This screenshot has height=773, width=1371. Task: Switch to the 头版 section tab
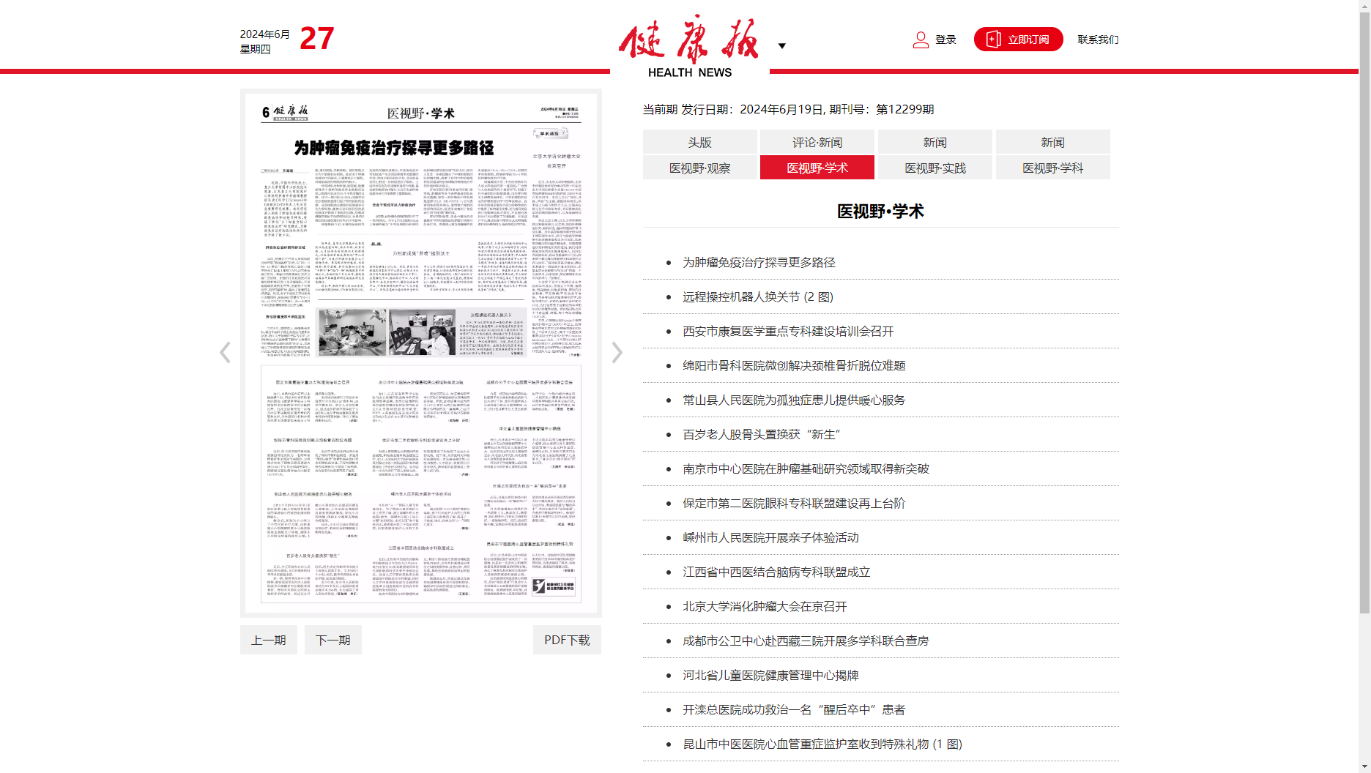point(699,142)
